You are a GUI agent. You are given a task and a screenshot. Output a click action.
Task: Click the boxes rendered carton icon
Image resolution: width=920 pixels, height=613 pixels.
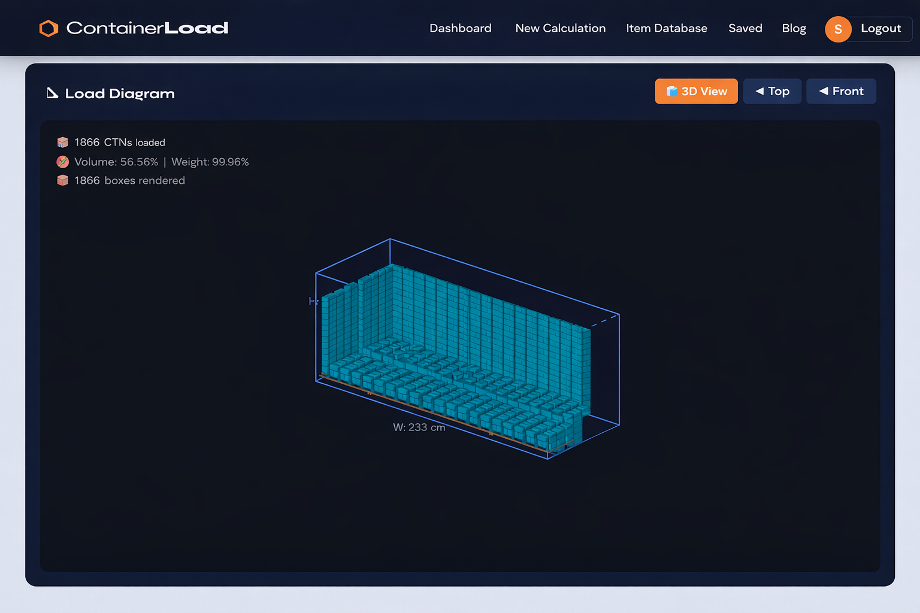click(x=62, y=180)
